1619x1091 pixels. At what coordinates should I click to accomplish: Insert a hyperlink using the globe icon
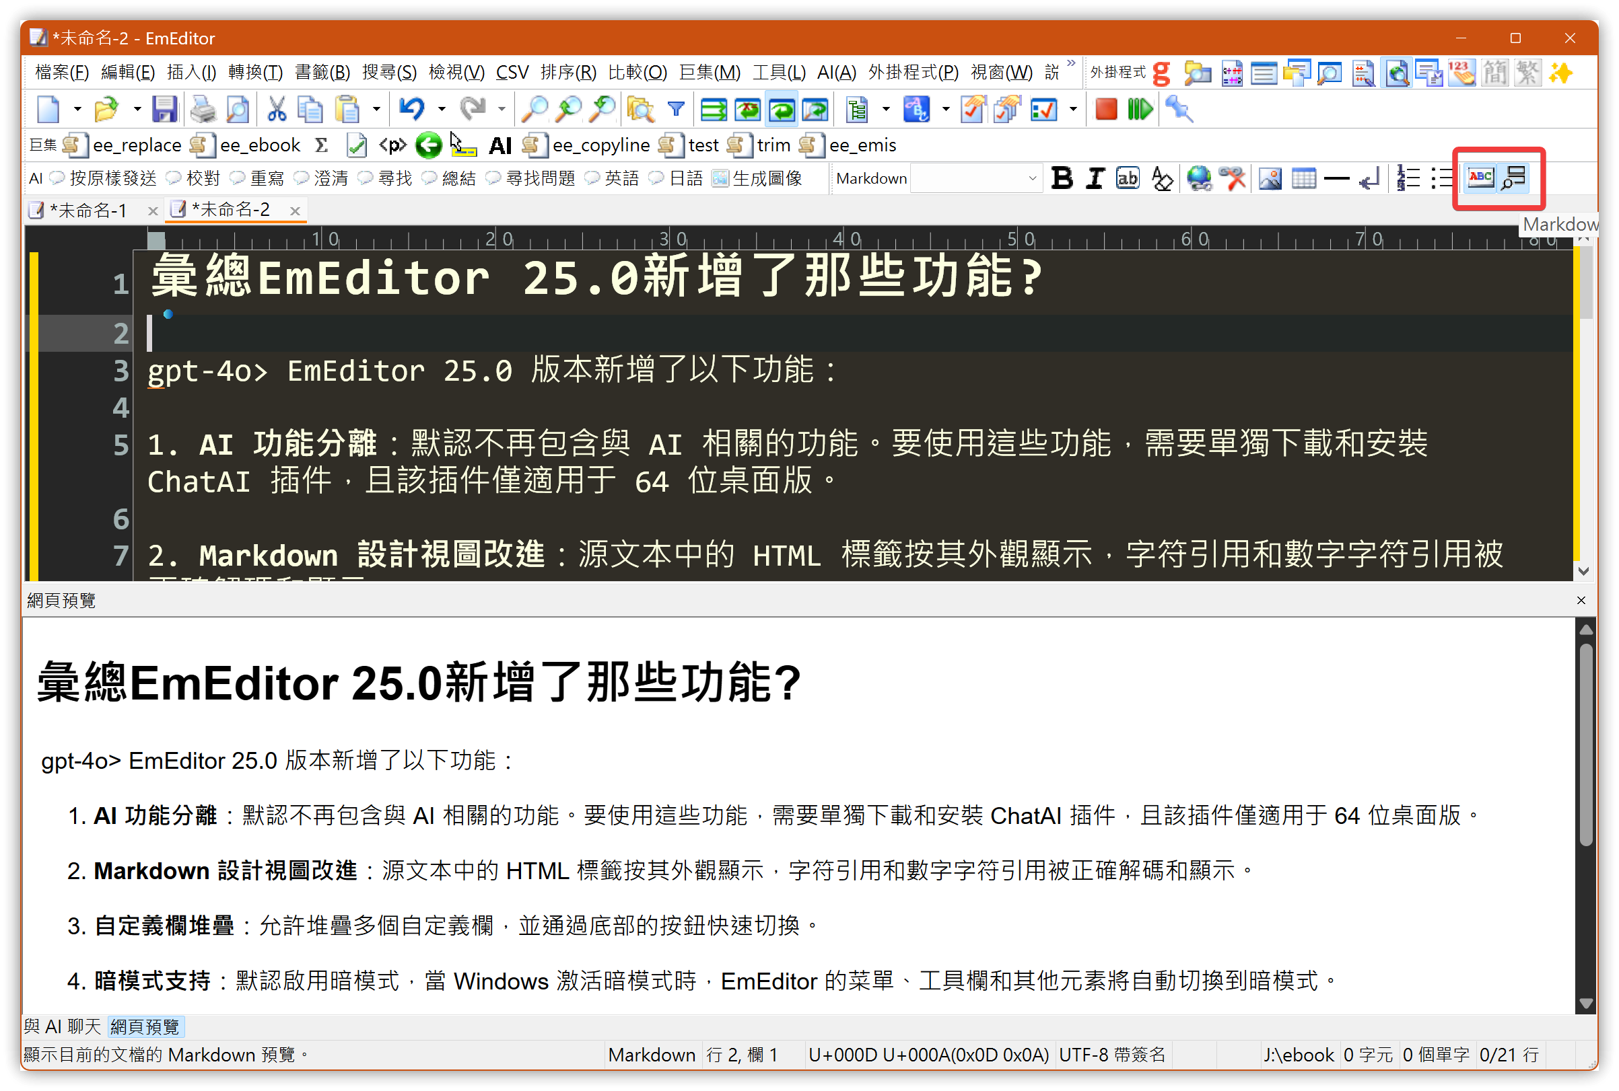coord(1198,179)
